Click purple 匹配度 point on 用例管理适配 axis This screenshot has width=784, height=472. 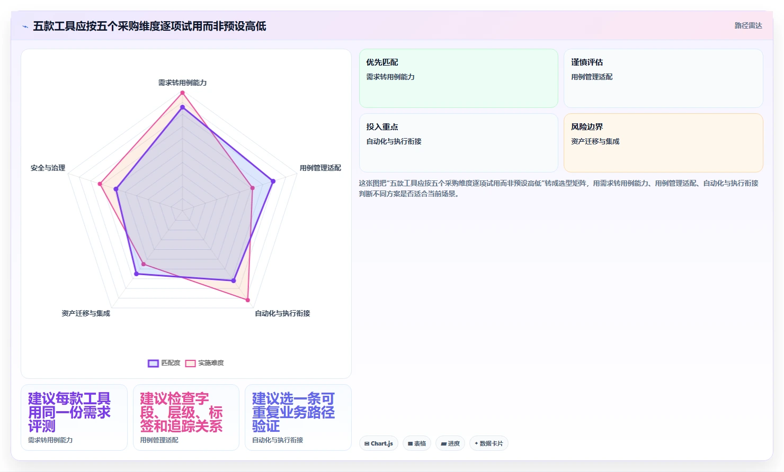point(273,181)
